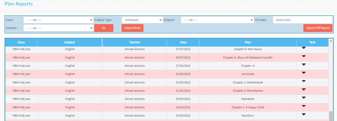Open the Teacher dropdown
The height and width of the screenshot is (121, 337).
tap(58, 28)
